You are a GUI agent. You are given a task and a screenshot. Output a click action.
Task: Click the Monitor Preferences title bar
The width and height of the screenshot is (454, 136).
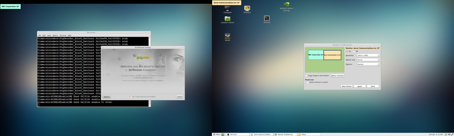tap(342, 45)
